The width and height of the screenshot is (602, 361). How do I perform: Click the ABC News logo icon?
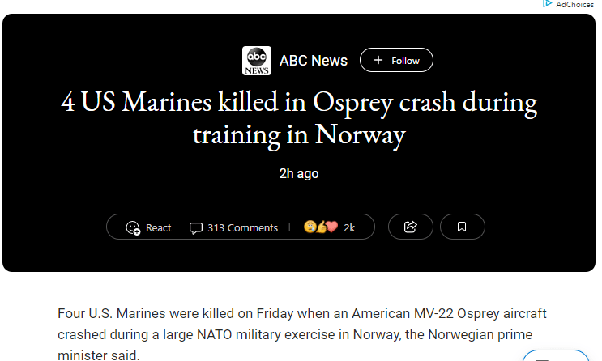click(x=256, y=61)
